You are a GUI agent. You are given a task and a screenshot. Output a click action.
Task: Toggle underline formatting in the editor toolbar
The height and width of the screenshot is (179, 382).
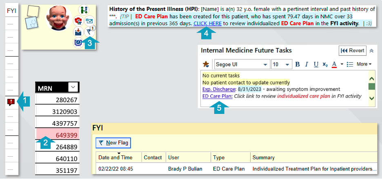tap(316, 64)
